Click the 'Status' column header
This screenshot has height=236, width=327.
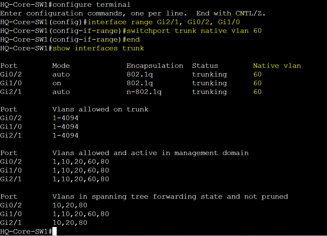coord(205,66)
